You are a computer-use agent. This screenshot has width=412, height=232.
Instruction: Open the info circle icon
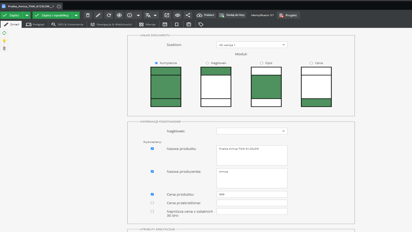point(130,15)
